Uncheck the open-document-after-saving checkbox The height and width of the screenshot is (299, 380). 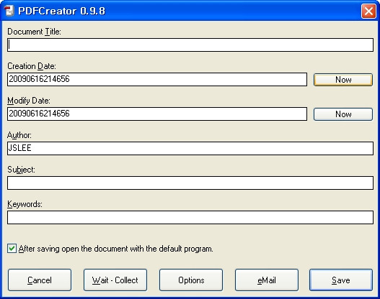(12, 249)
